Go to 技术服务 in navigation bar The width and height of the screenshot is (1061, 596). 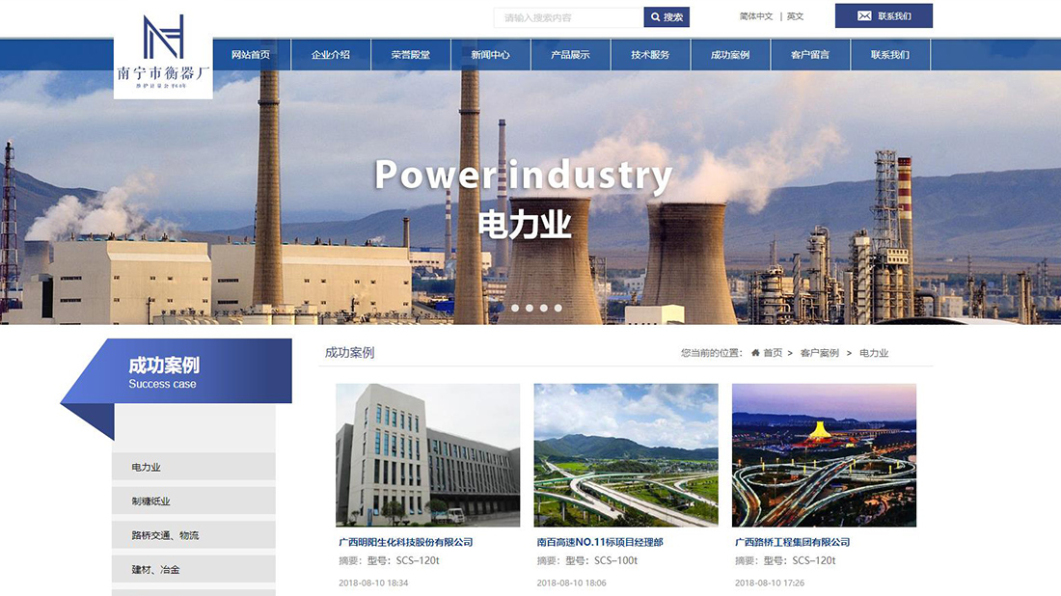coord(650,55)
